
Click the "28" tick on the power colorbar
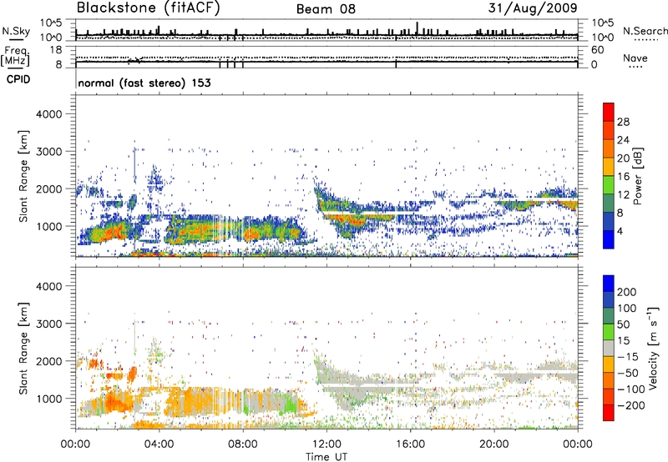tap(623, 122)
